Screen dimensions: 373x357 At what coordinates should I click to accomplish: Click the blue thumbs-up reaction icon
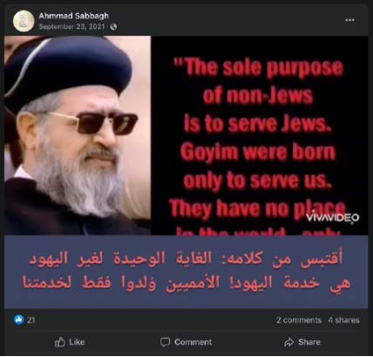(x=18, y=320)
